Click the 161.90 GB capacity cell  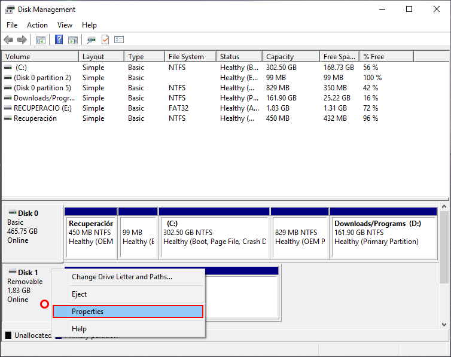281,98
